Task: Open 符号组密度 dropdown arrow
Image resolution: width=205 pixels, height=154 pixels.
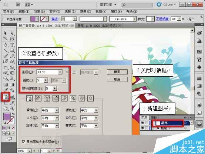Action: click(x=55, y=88)
